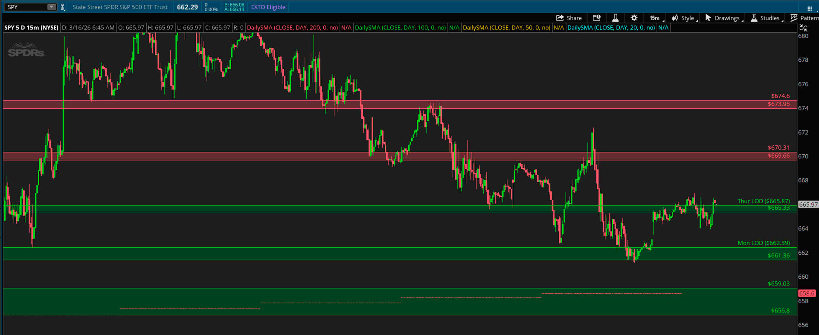Click the SPY 5 D 15m [NYSE] chart label

(32, 28)
